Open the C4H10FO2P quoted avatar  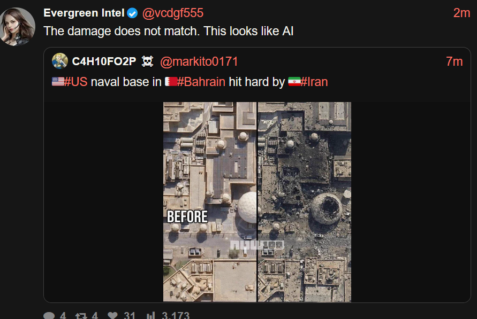coord(59,61)
